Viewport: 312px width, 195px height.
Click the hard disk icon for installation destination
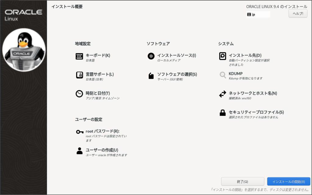pyautogui.click(x=223, y=56)
